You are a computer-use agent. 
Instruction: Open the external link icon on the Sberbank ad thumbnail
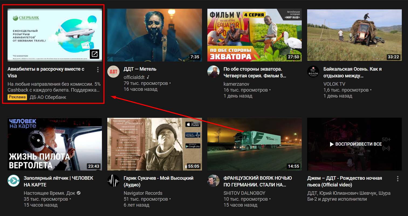pos(94,54)
